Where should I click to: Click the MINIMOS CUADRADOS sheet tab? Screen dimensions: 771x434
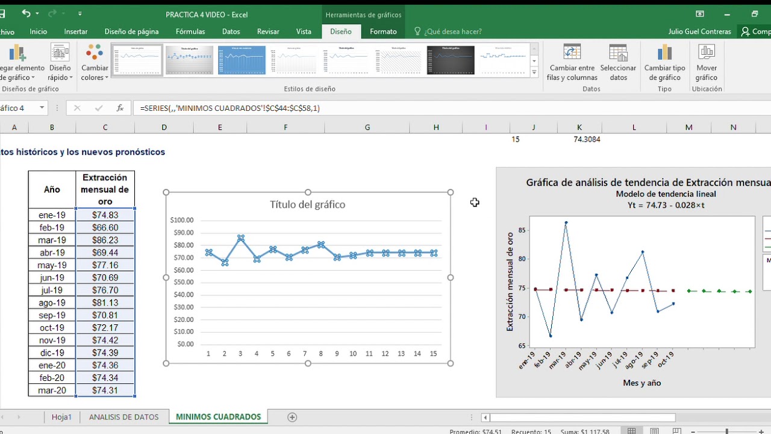218,417
